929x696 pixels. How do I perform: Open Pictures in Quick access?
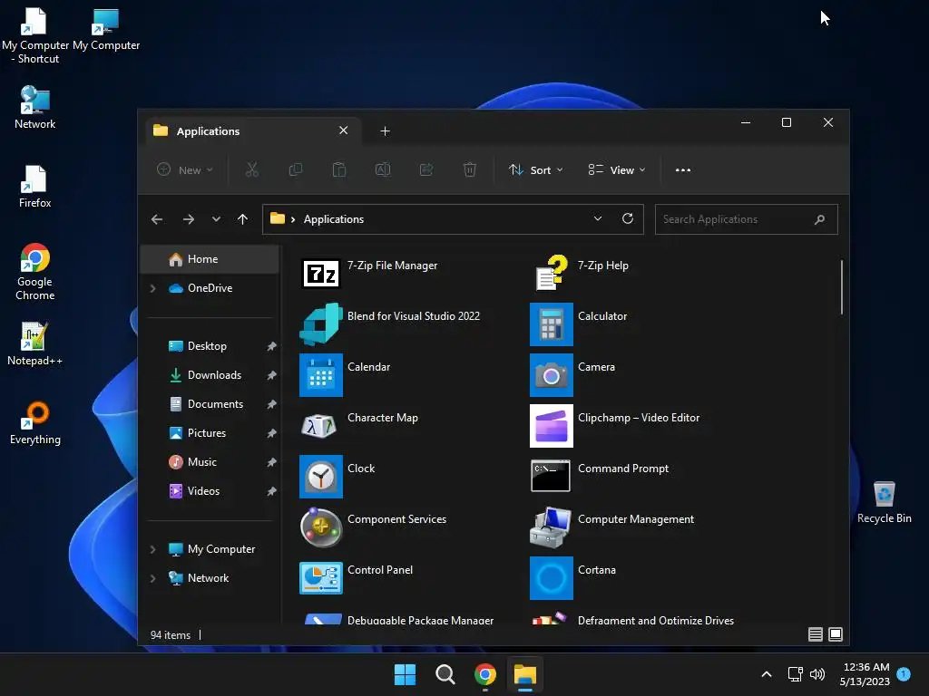point(210,433)
